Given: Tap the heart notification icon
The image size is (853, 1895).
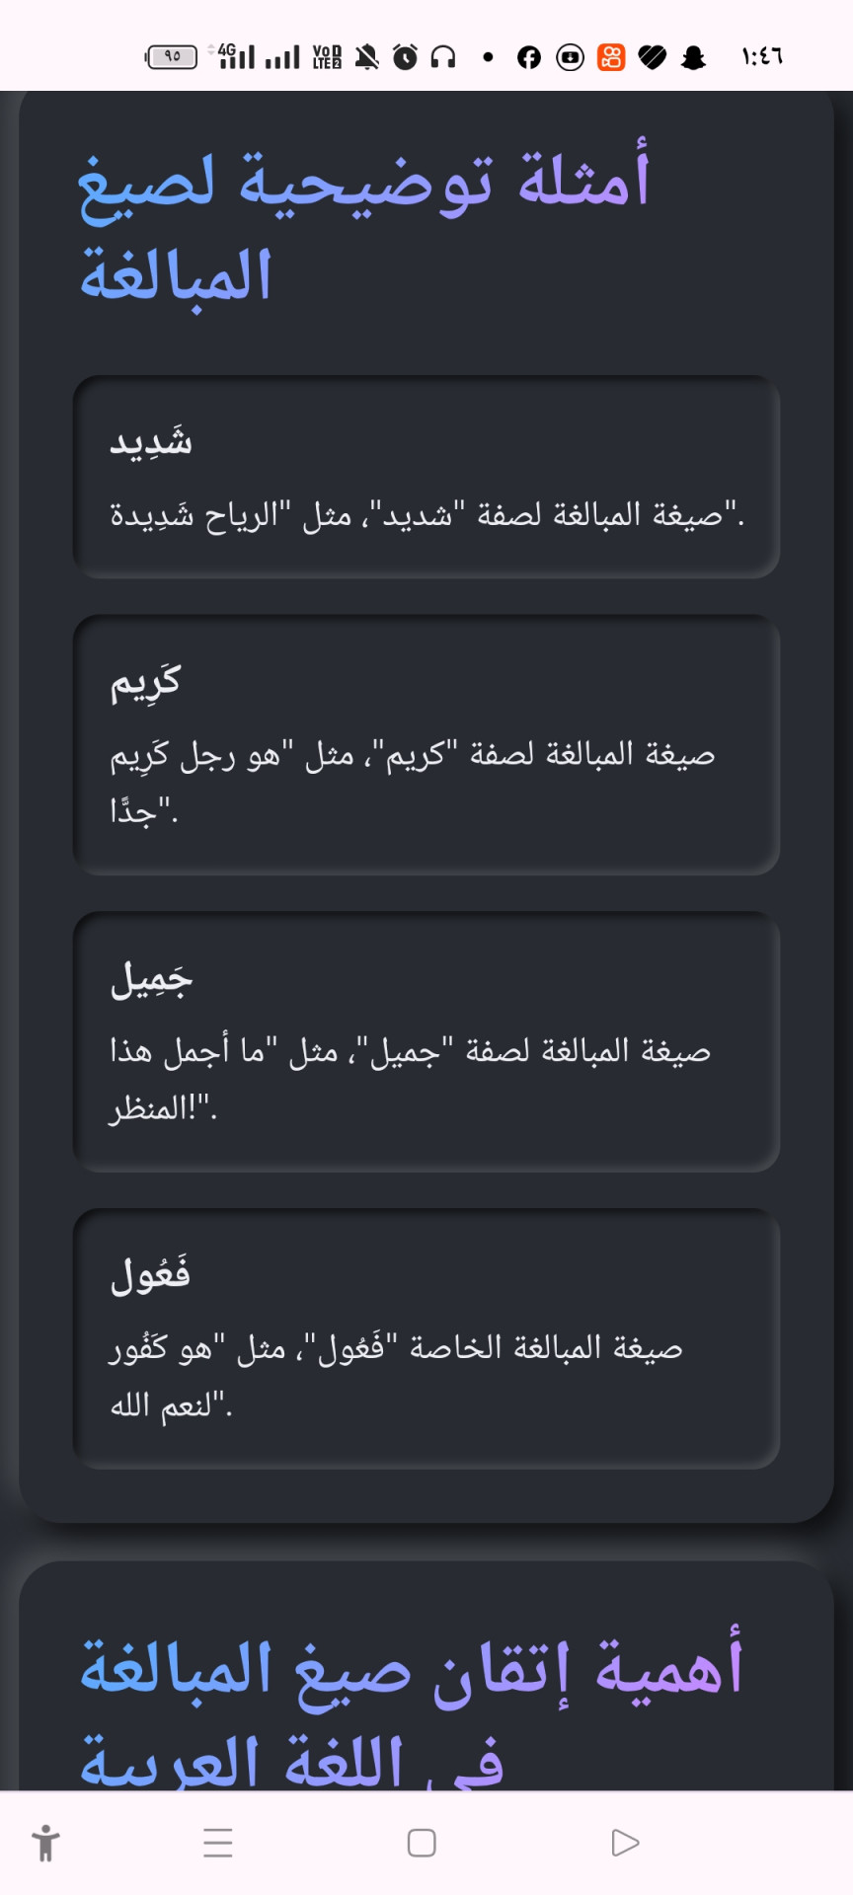Looking at the screenshot, I should tap(653, 57).
